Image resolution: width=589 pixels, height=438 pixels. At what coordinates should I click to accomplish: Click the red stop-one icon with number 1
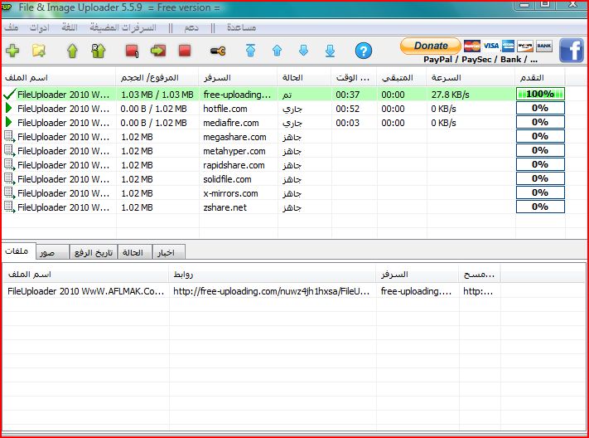pos(132,51)
